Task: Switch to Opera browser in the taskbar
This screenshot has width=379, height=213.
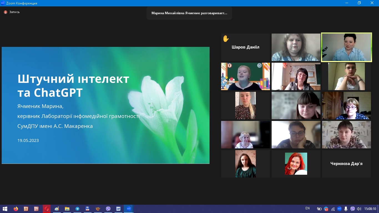Action: click(x=47, y=209)
